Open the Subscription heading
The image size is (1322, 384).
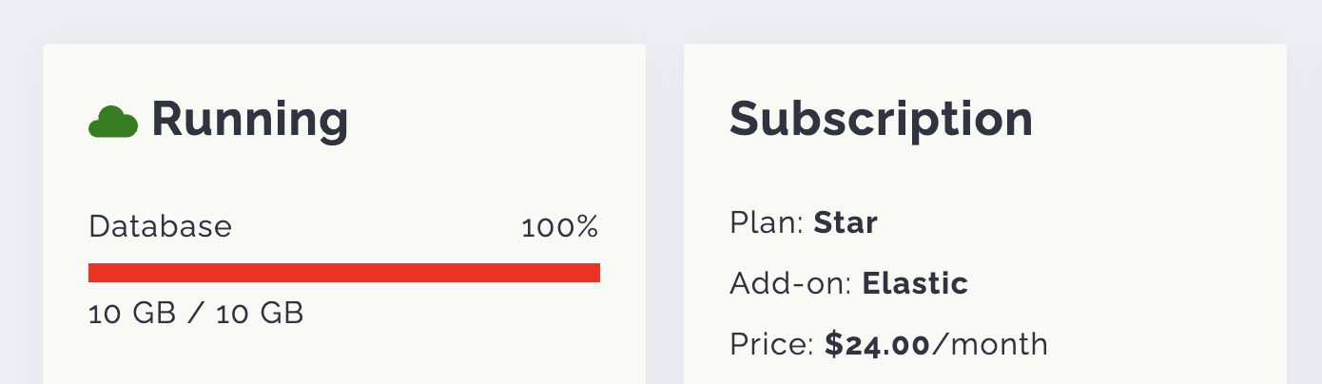tap(881, 120)
